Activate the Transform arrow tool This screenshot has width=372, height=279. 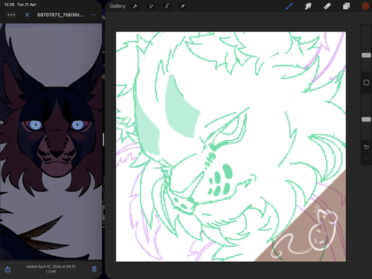coord(182,6)
